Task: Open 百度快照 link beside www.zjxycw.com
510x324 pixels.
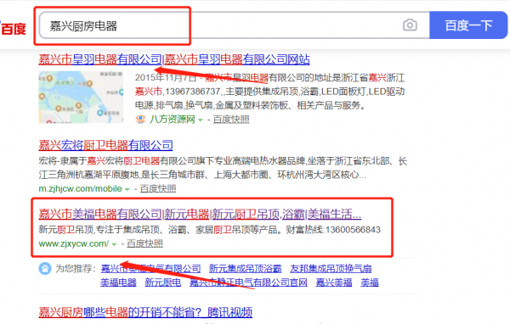Action: coord(144,243)
